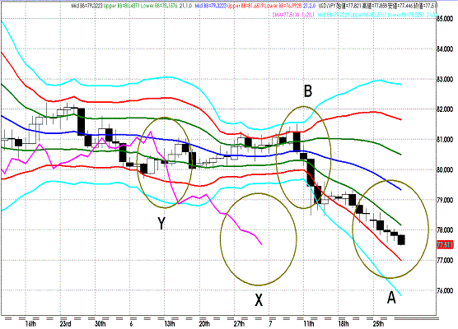Click the 16th date label
The width and height of the screenshot is (458, 329).
click(30, 324)
